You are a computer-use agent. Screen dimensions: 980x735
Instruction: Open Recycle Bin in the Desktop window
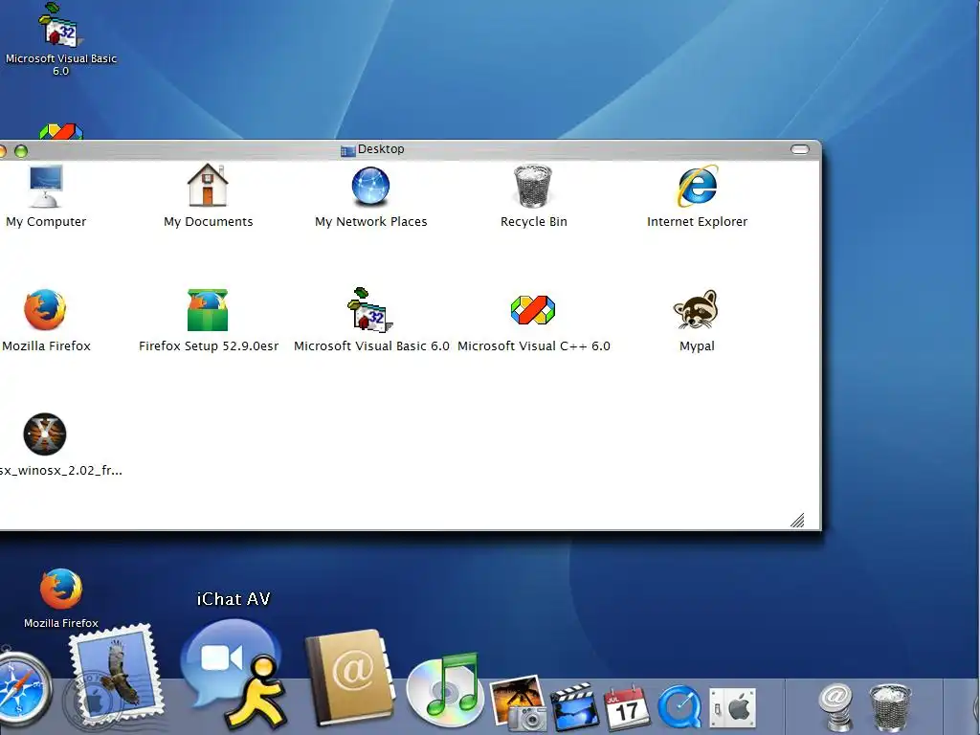tap(533, 186)
